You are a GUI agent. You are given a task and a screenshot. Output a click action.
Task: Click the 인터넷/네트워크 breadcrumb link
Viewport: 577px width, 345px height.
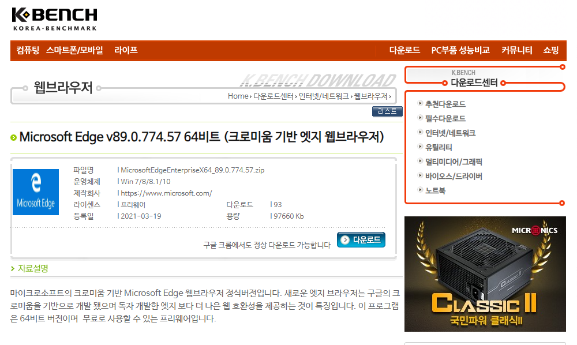(x=324, y=96)
